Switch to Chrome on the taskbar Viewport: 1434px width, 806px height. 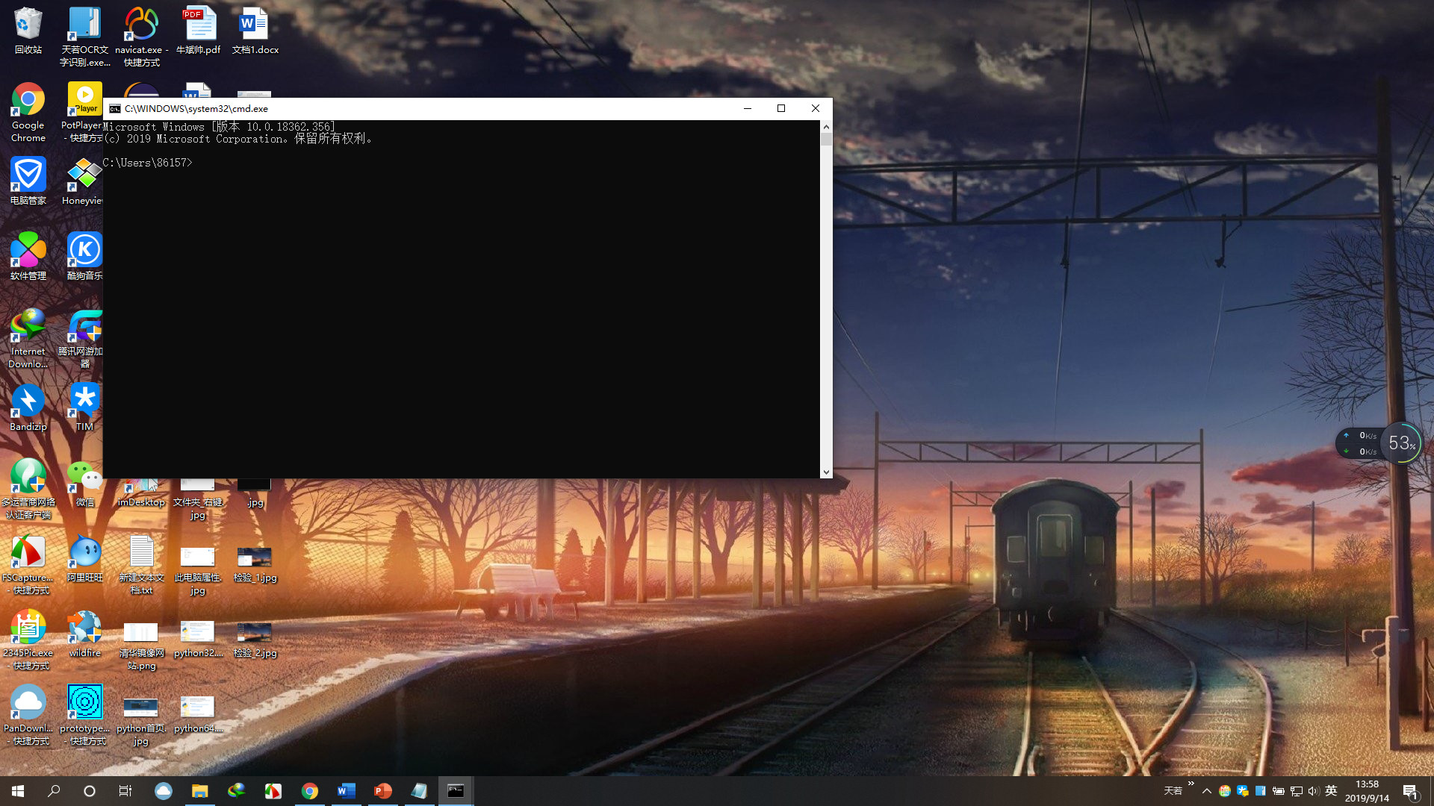coord(309,791)
